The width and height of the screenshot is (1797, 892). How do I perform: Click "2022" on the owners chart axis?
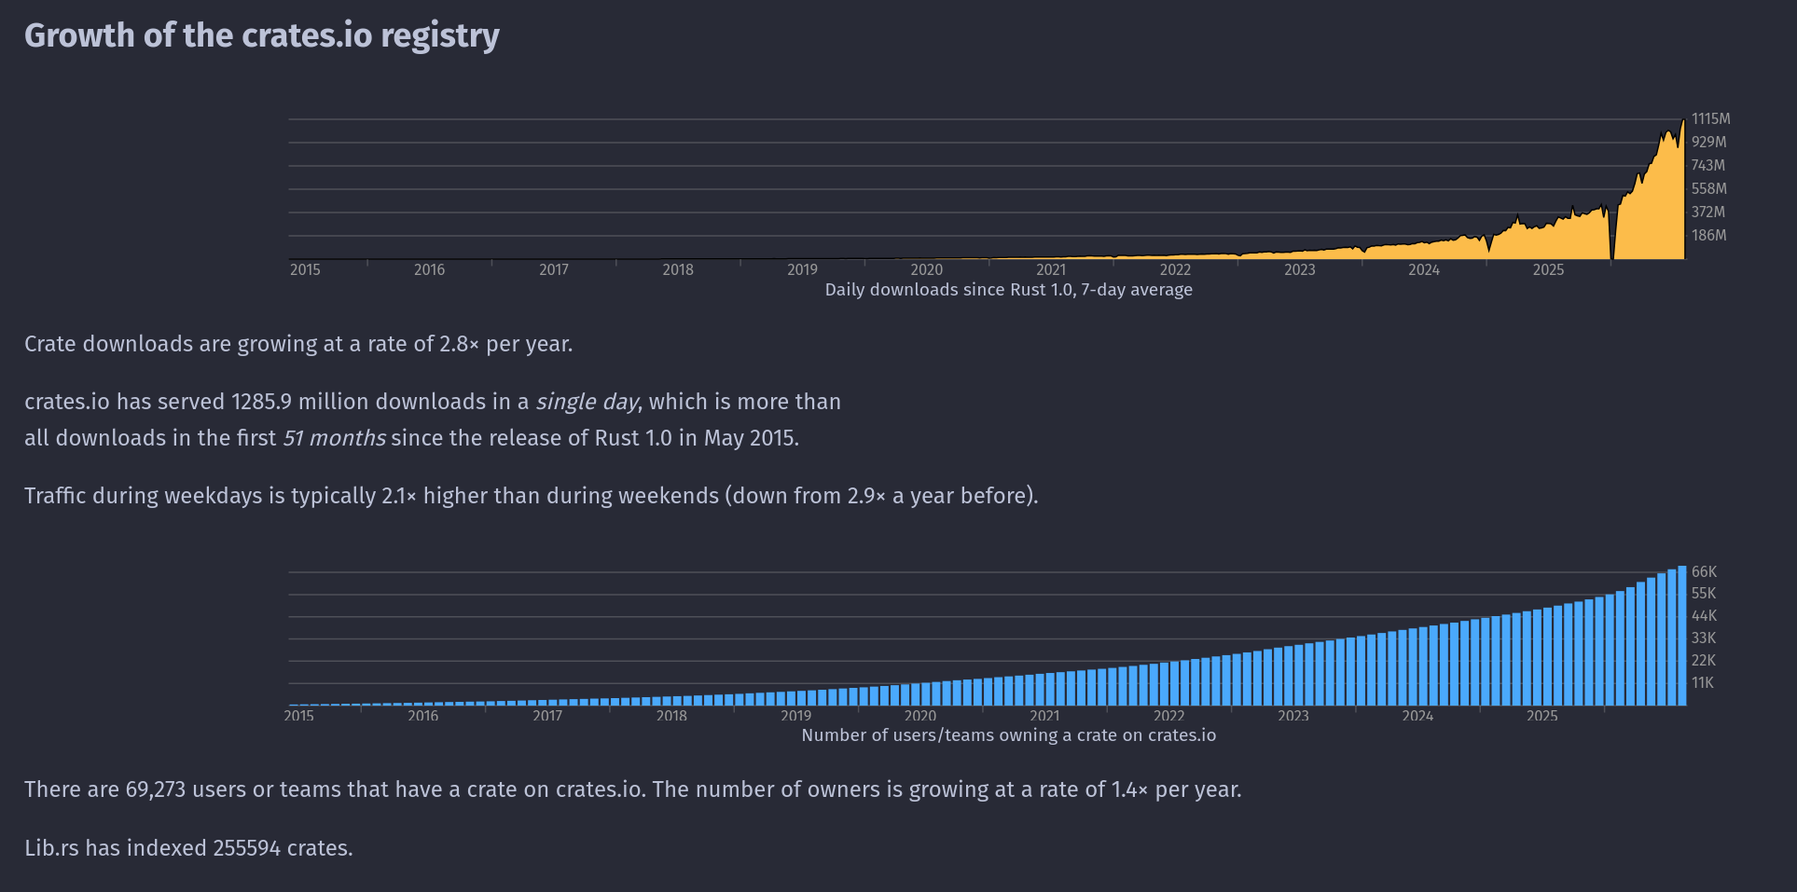tap(1168, 716)
